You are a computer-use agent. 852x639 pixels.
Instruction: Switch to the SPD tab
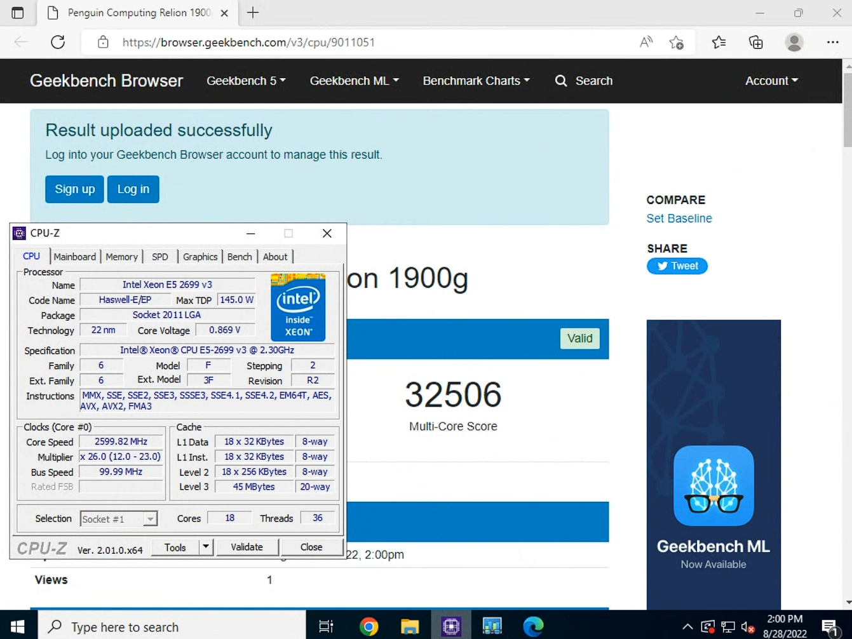click(x=160, y=257)
